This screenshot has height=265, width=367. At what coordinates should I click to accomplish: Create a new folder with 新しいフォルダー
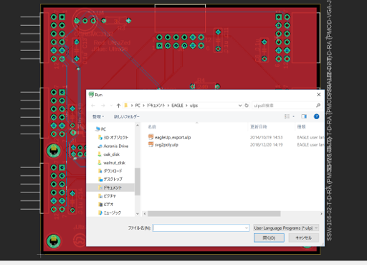pos(127,116)
